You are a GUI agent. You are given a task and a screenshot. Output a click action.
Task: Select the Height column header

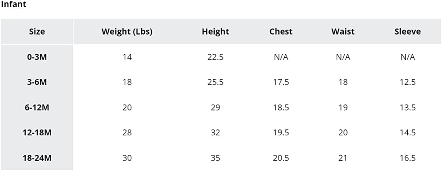(215, 32)
